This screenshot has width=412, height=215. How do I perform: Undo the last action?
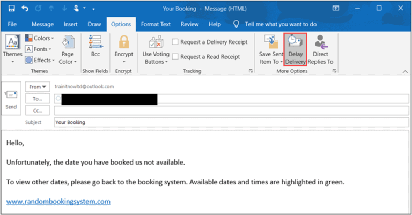click(25, 9)
